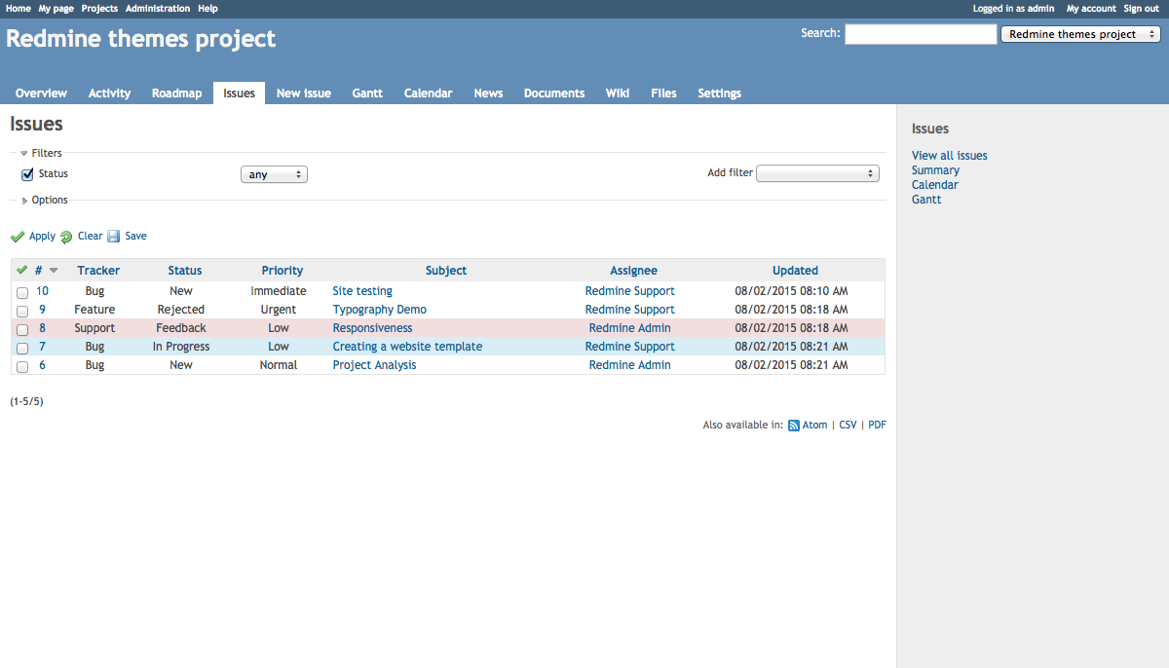This screenshot has width=1169, height=668.
Task: Open the Settings tab
Action: [719, 93]
